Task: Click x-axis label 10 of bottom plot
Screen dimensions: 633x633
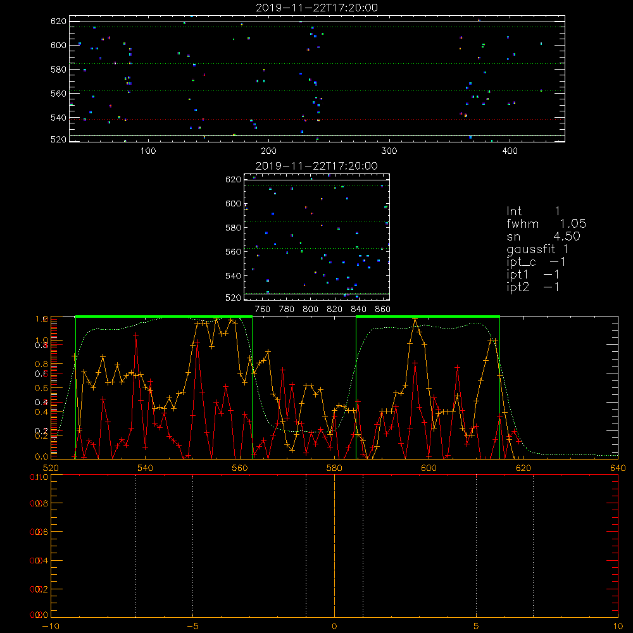Action: [618, 626]
